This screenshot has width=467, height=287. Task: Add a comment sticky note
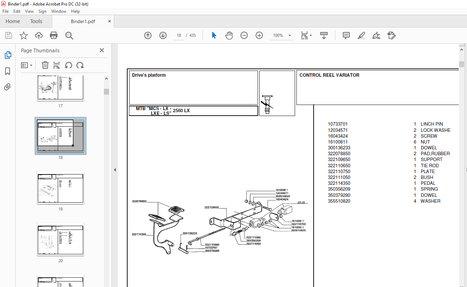(346, 35)
